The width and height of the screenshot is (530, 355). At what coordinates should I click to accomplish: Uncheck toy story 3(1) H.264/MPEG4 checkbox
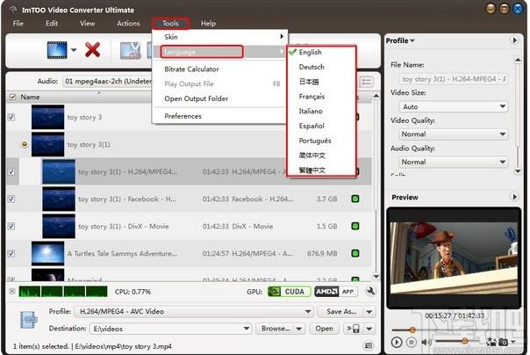[x=11, y=171]
